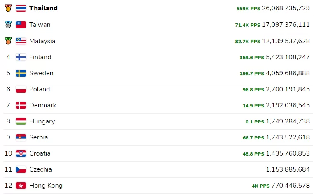
Task: Click Hong Kong's 4K PPS label
Action: [261, 186]
